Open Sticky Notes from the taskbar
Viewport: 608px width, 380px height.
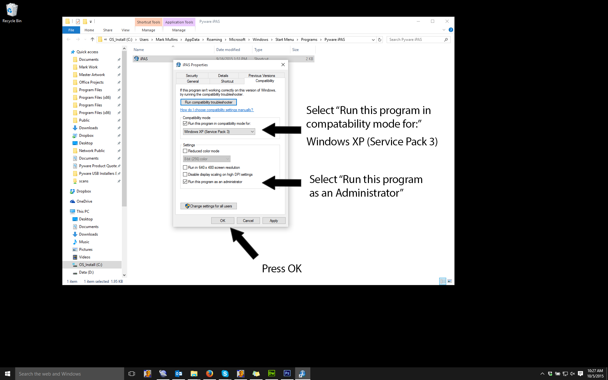256,374
